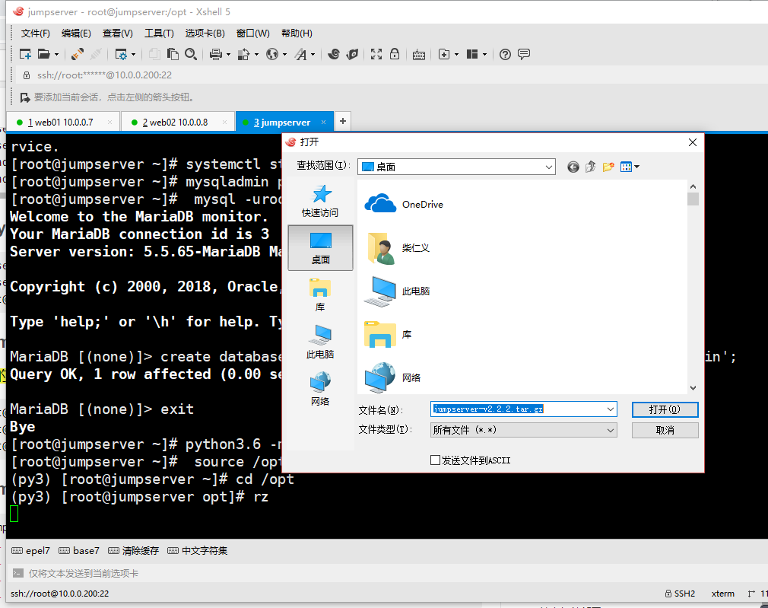Click the Xagent icon in toolbar
Viewport: 768px width, 608px height.
[352, 54]
